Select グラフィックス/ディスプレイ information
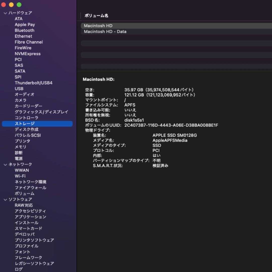272x272 pixels. [x=41, y=112]
